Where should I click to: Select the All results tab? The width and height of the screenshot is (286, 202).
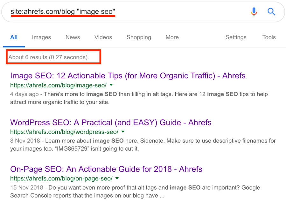pyautogui.click(x=14, y=37)
